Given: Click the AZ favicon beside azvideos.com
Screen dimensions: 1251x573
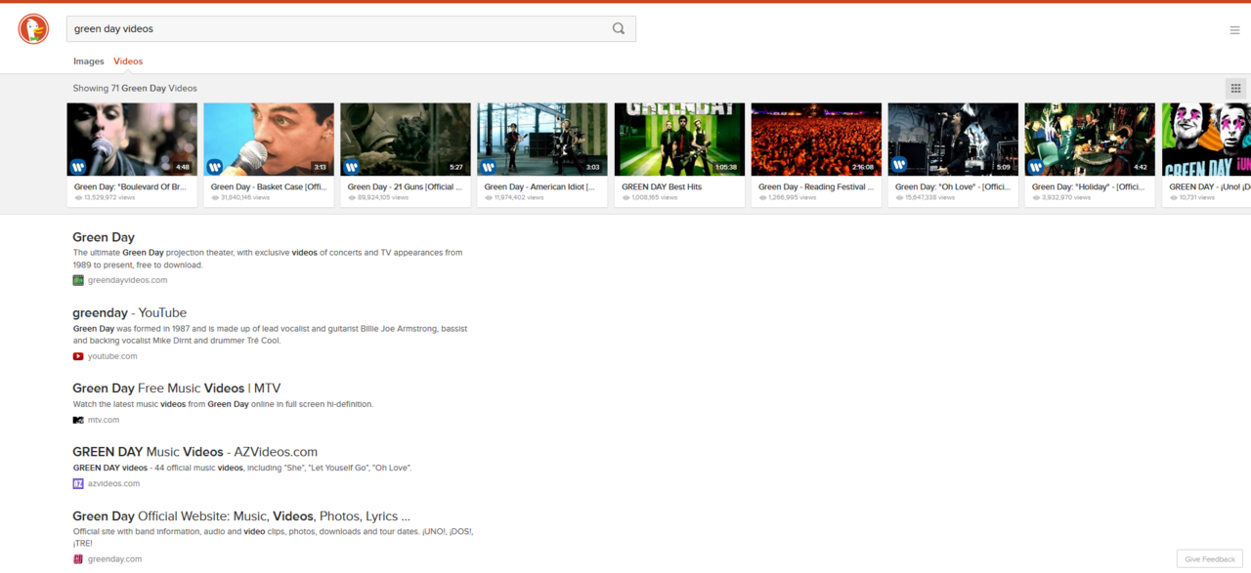Looking at the screenshot, I should pyautogui.click(x=78, y=483).
